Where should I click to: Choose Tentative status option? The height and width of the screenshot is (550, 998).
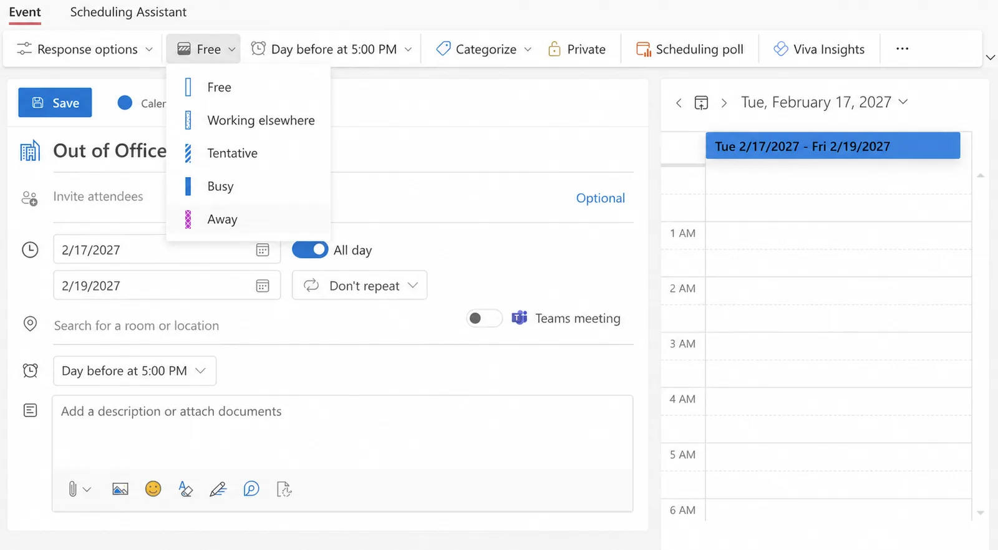coord(248,153)
